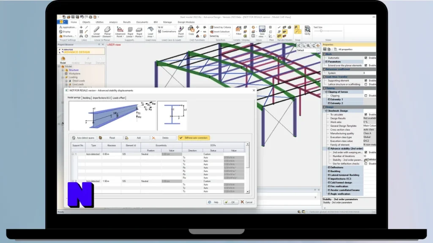Viewport: 433px width, 243px height.
Task: Toggle the To calculate checkbox
Action: click(x=366, y=114)
